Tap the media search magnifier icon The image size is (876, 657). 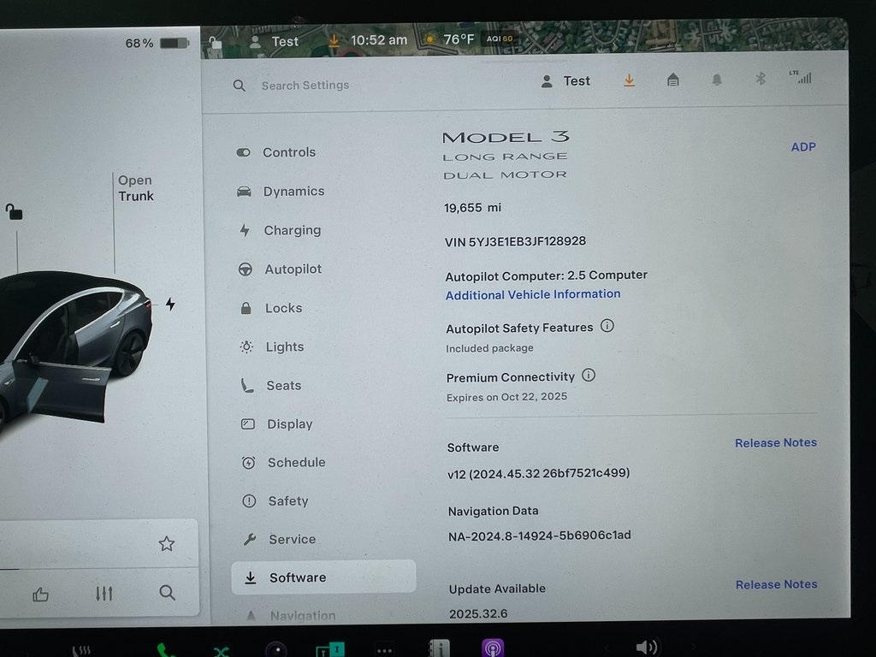coord(168,592)
